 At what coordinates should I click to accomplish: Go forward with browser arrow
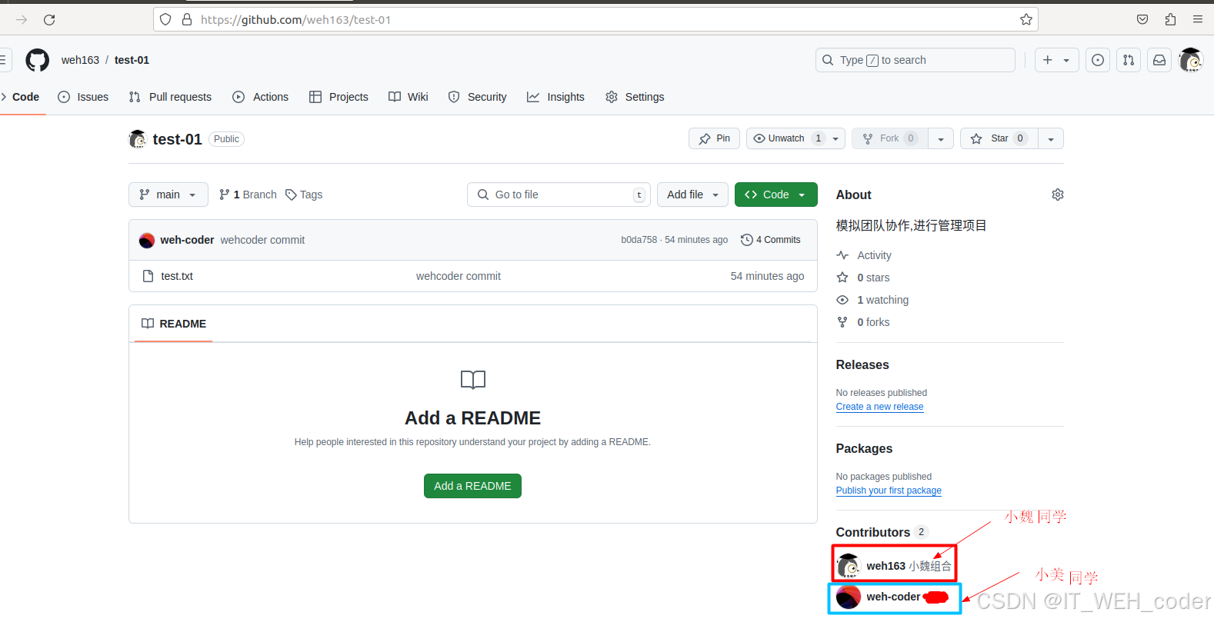[22, 20]
